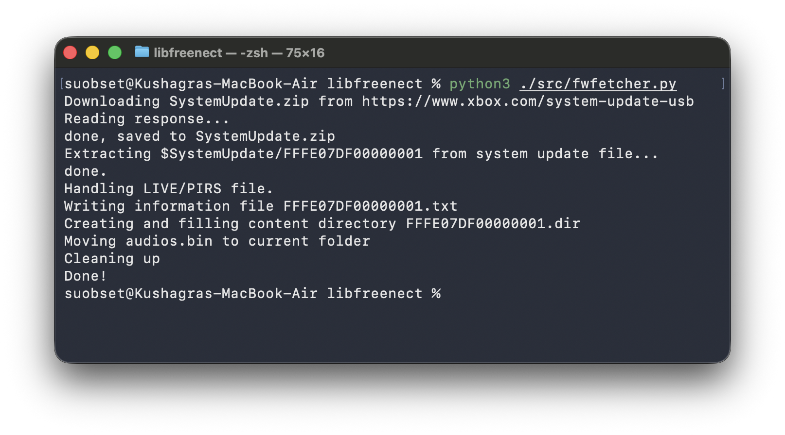
Task: Click the libfreenect folder icon in title bar
Action: pyautogui.click(x=142, y=52)
